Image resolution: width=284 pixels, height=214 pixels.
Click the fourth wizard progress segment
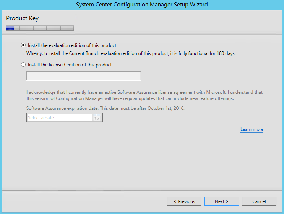coord(53,28)
